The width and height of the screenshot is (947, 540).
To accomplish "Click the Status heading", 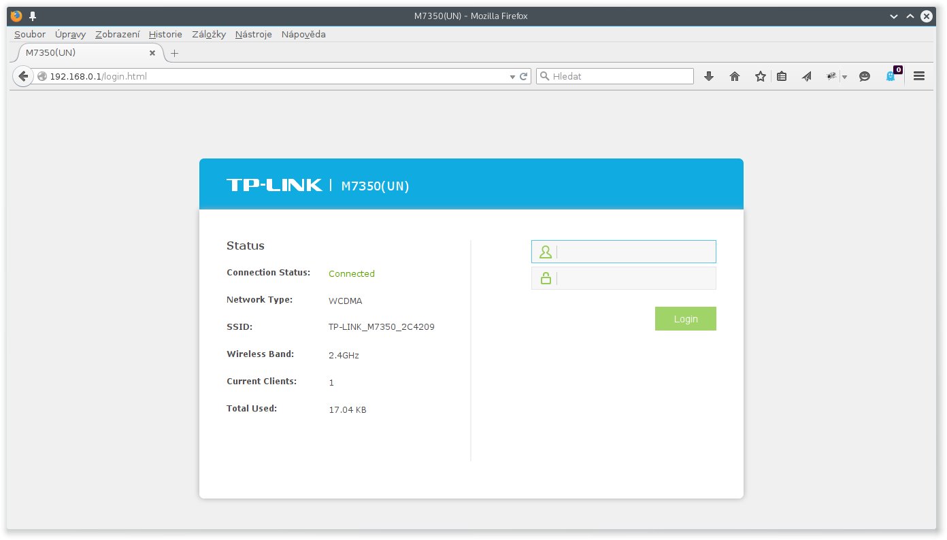I will click(x=246, y=246).
